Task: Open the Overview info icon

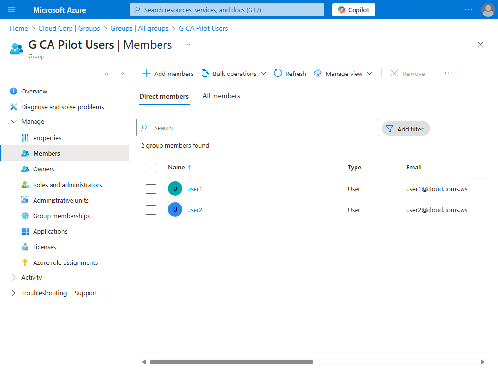Action: click(13, 91)
